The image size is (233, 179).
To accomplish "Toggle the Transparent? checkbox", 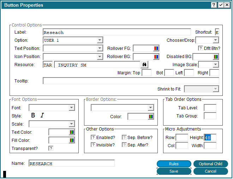I will click(51, 149).
